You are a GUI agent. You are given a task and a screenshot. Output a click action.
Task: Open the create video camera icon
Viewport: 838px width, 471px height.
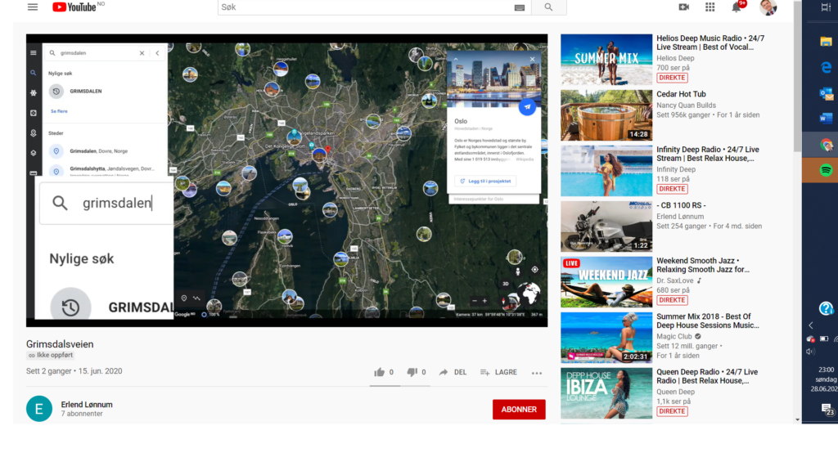(x=683, y=7)
